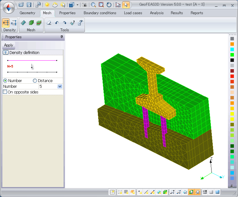The image size is (238, 197).
Task: Click the camera snapshot icon
Action: click(84, 5)
